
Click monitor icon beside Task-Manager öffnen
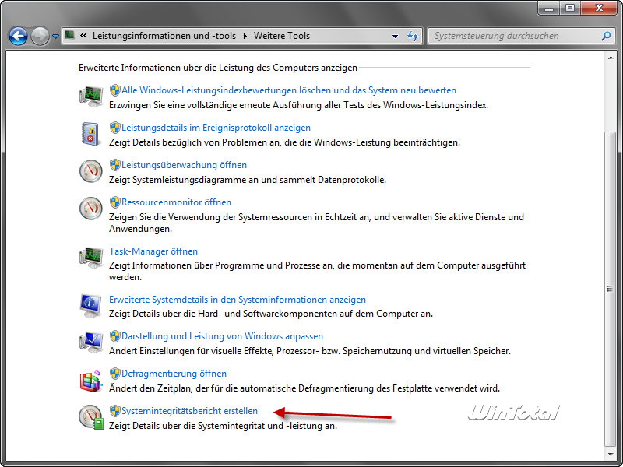[x=91, y=258]
